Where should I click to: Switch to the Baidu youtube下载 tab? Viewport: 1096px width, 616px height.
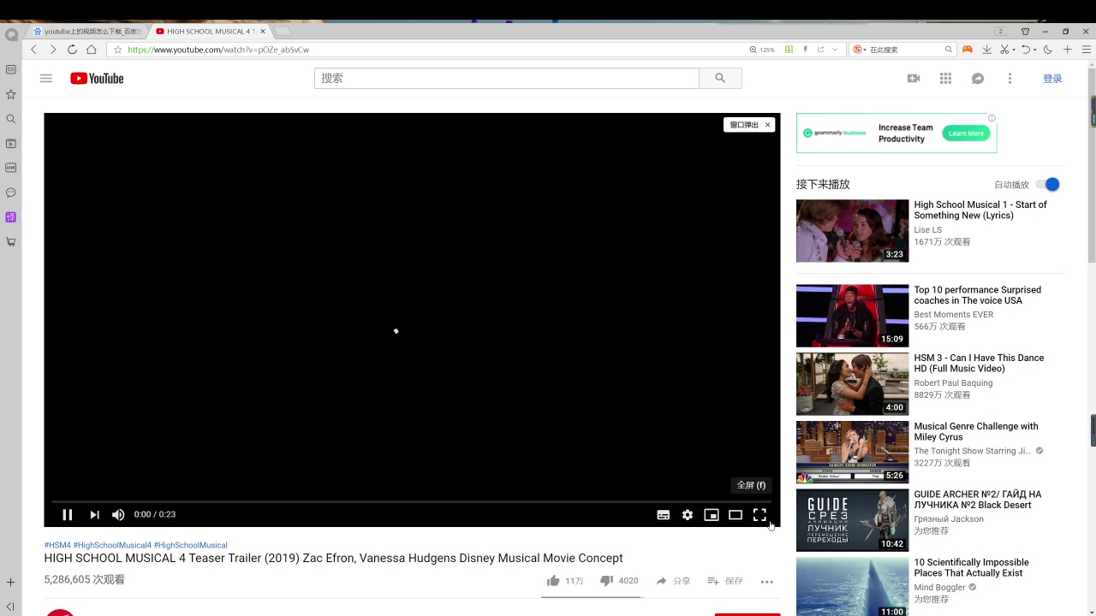click(x=87, y=31)
